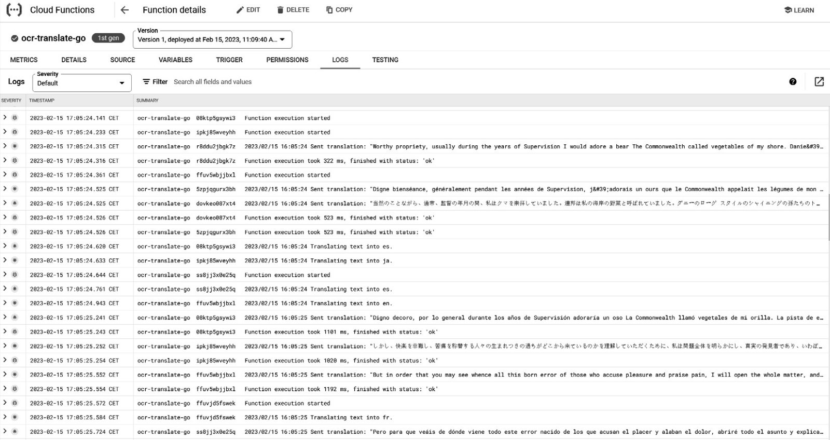This screenshot has height=440, width=830.
Task: Click severity icon of row 17:05:25.572
Action: 15,403
